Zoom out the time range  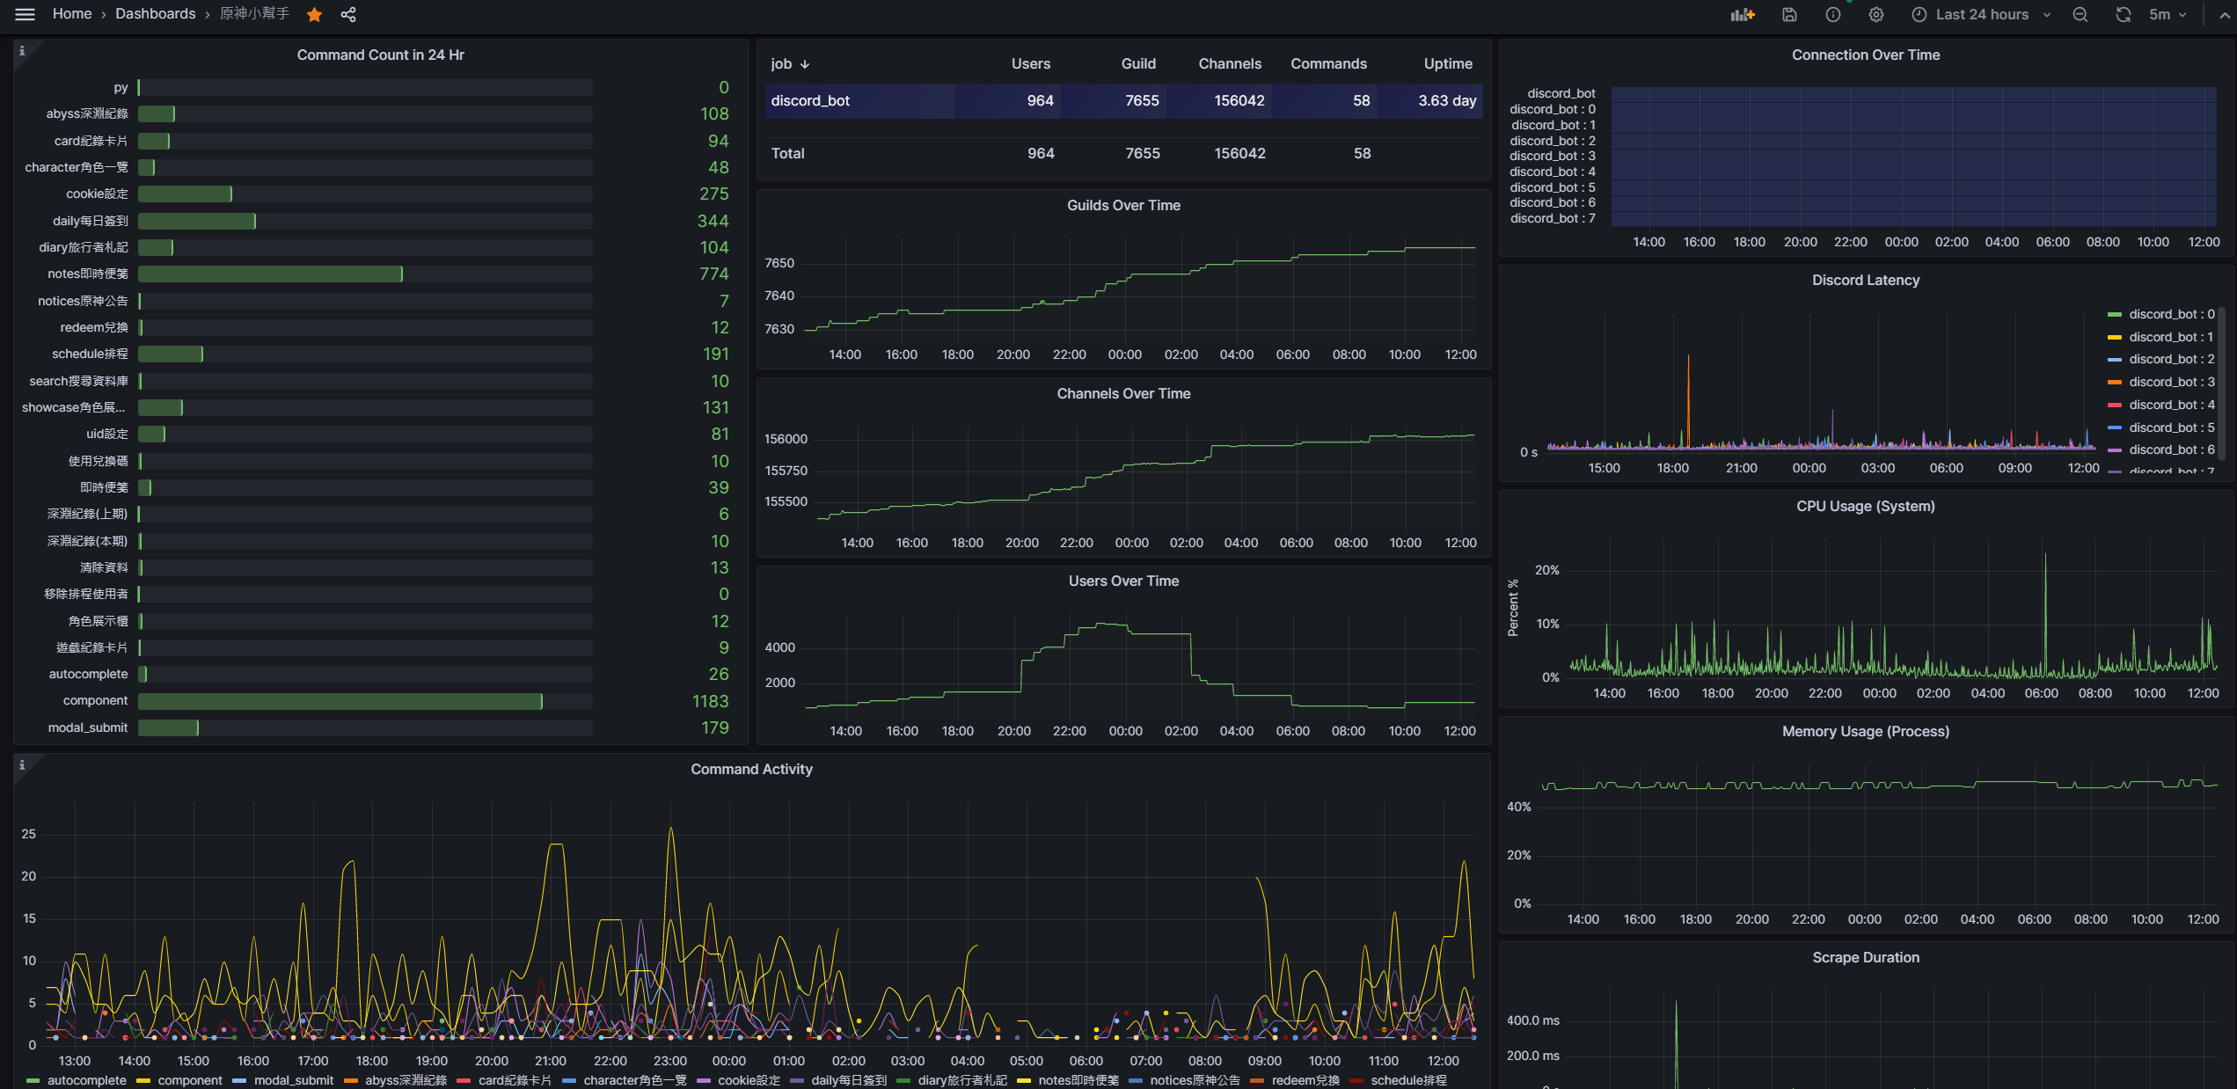click(2080, 15)
